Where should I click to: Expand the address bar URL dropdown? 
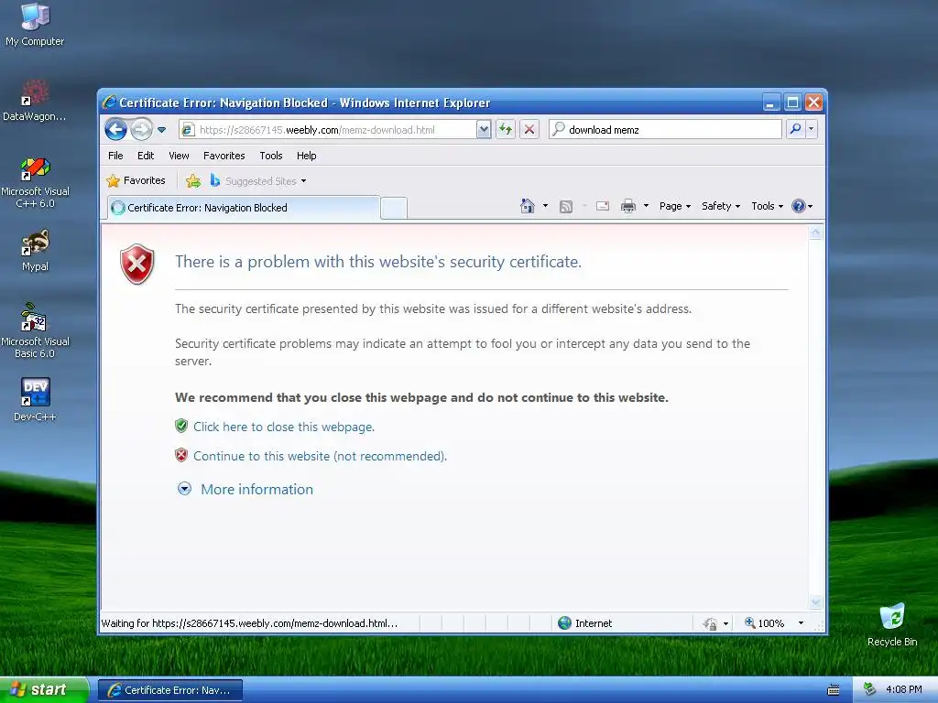pyautogui.click(x=484, y=130)
